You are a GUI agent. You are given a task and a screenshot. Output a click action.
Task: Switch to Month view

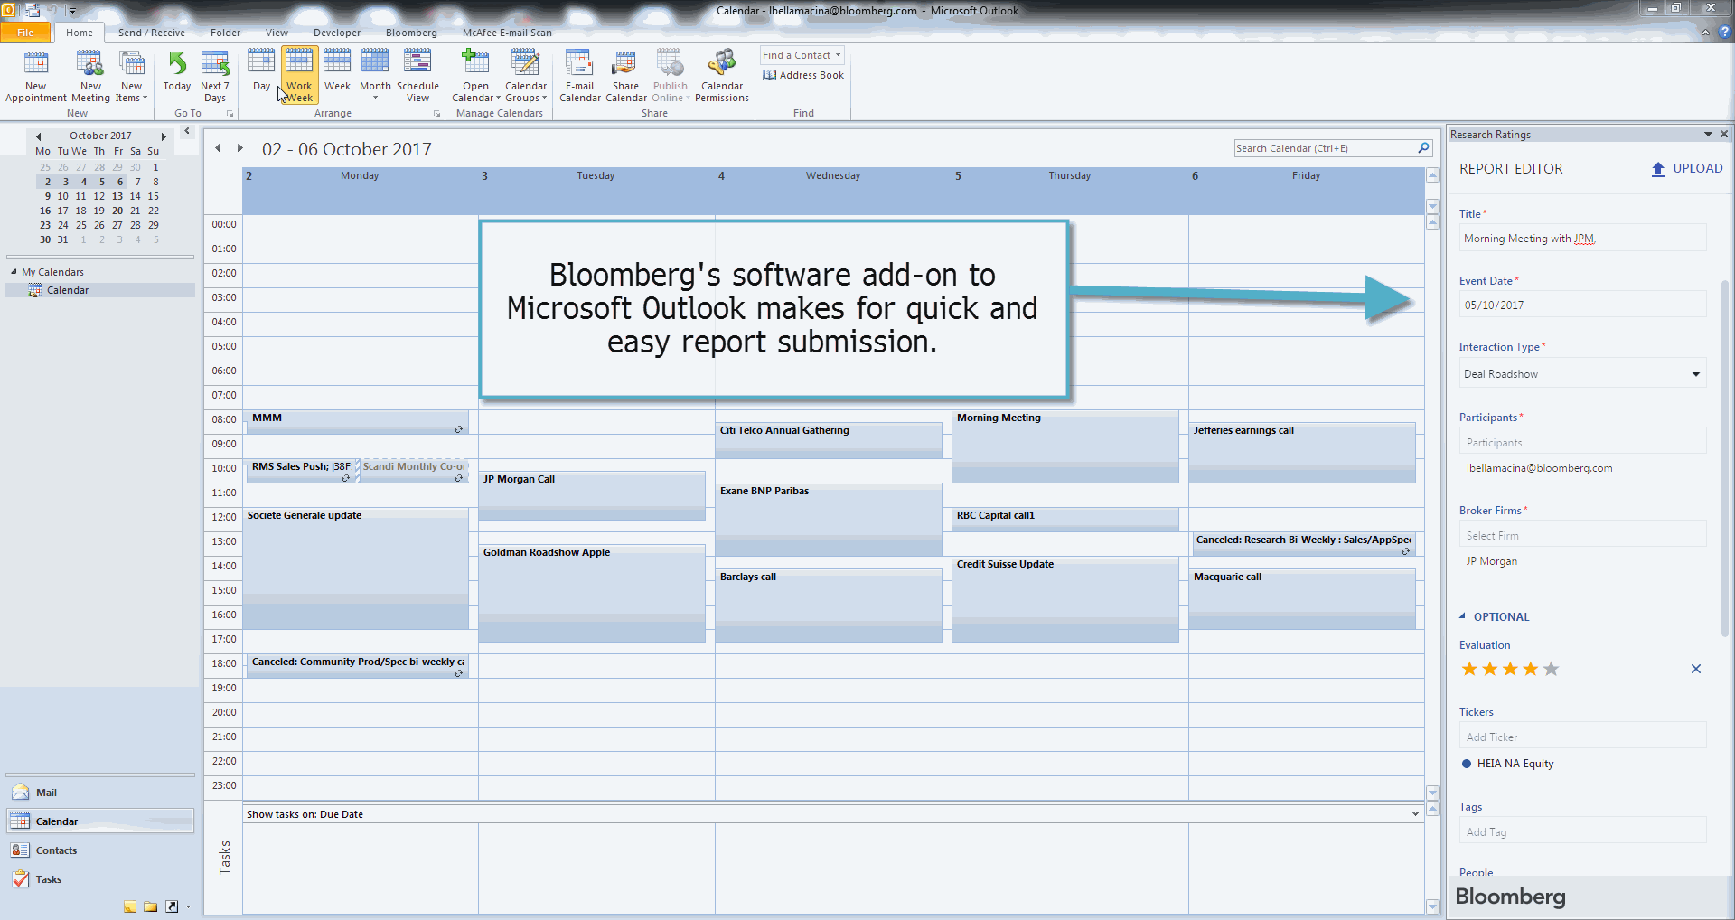click(375, 76)
